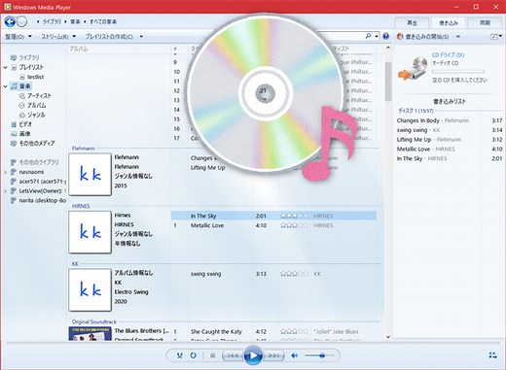
Task: Collapse the 音楽 tree node
Action: [5, 86]
